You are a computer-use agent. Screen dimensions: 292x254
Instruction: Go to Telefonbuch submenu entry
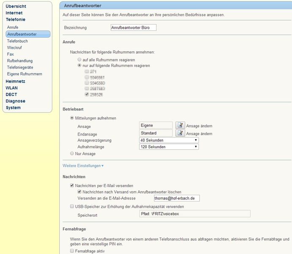coord(17,41)
